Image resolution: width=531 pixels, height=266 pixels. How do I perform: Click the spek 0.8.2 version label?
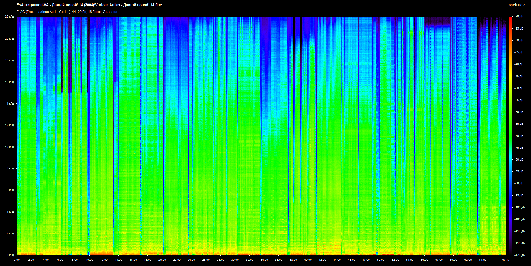click(516, 5)
